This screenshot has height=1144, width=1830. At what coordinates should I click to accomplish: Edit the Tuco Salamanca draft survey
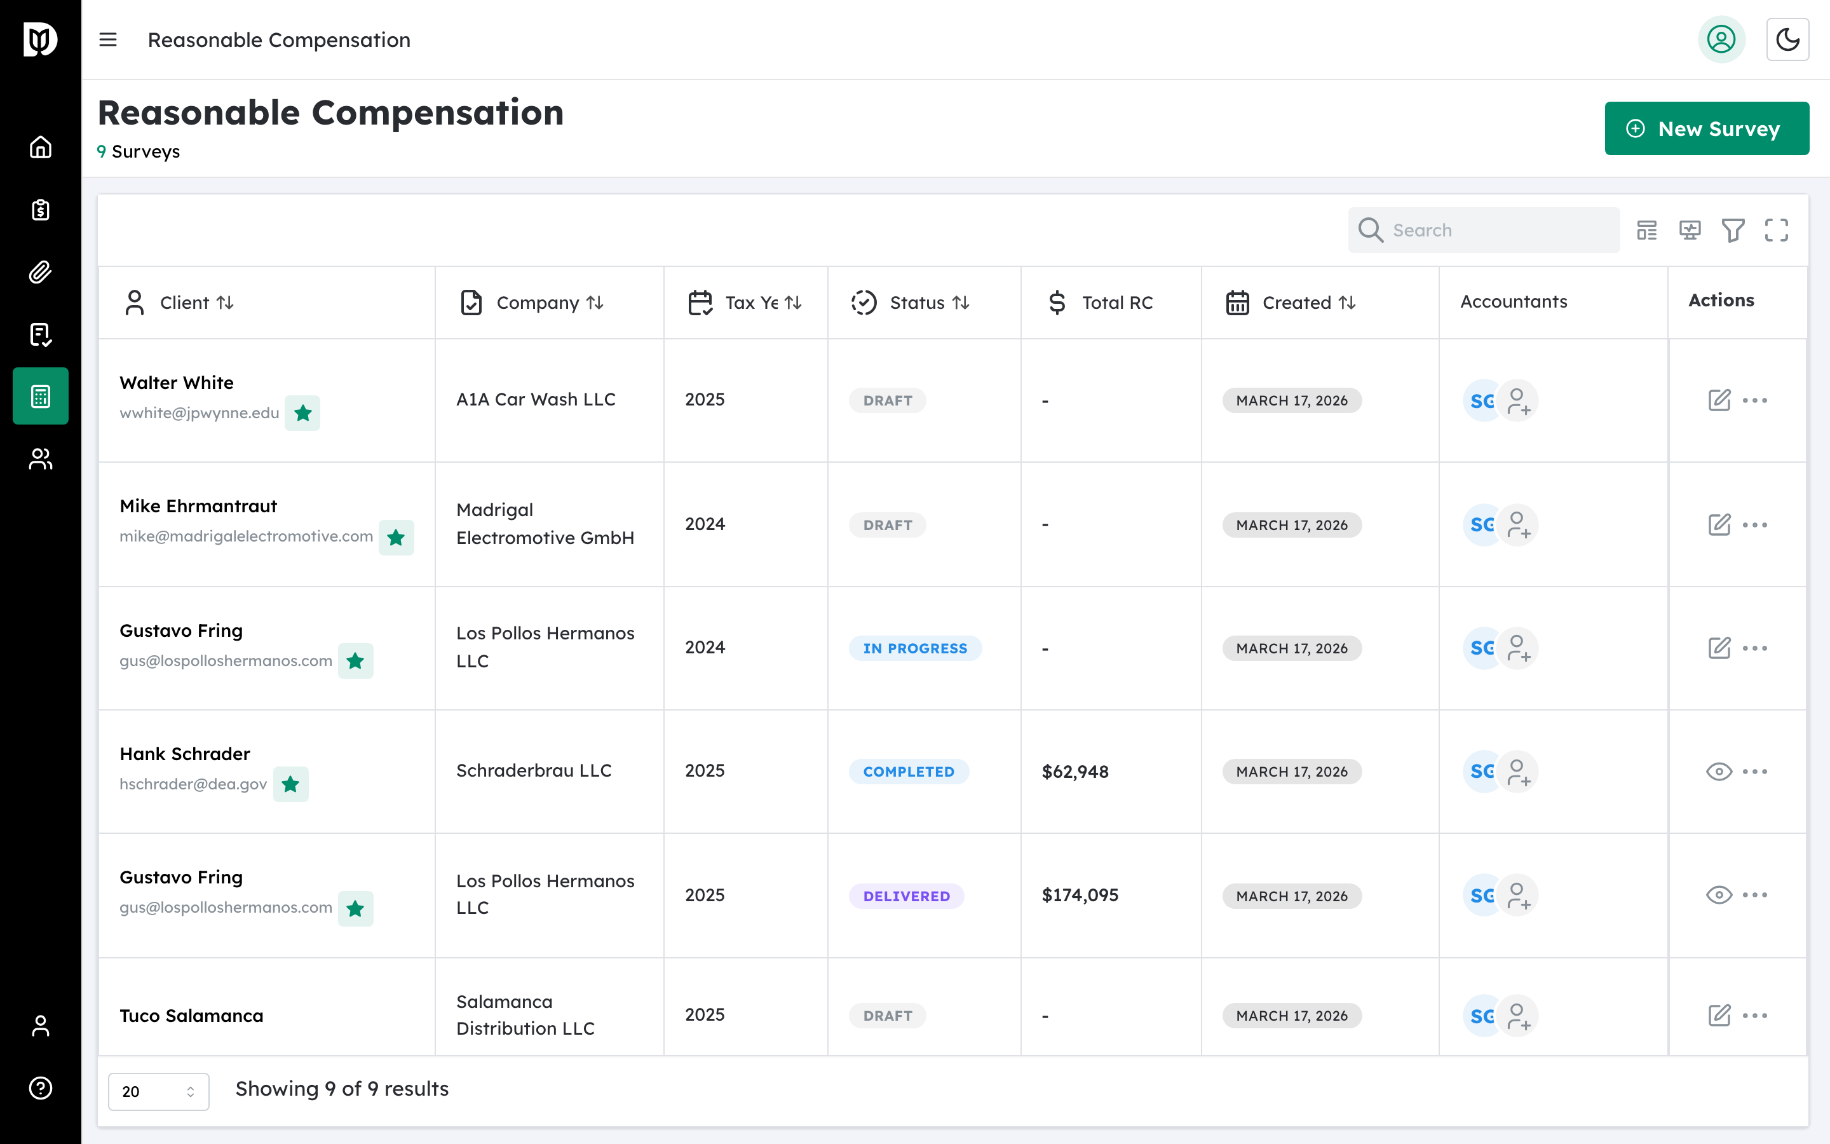(1720, 1016)
